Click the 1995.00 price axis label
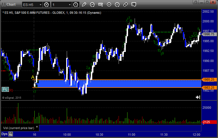This screenshot has height=138, width=218. (x=208, y=41)
